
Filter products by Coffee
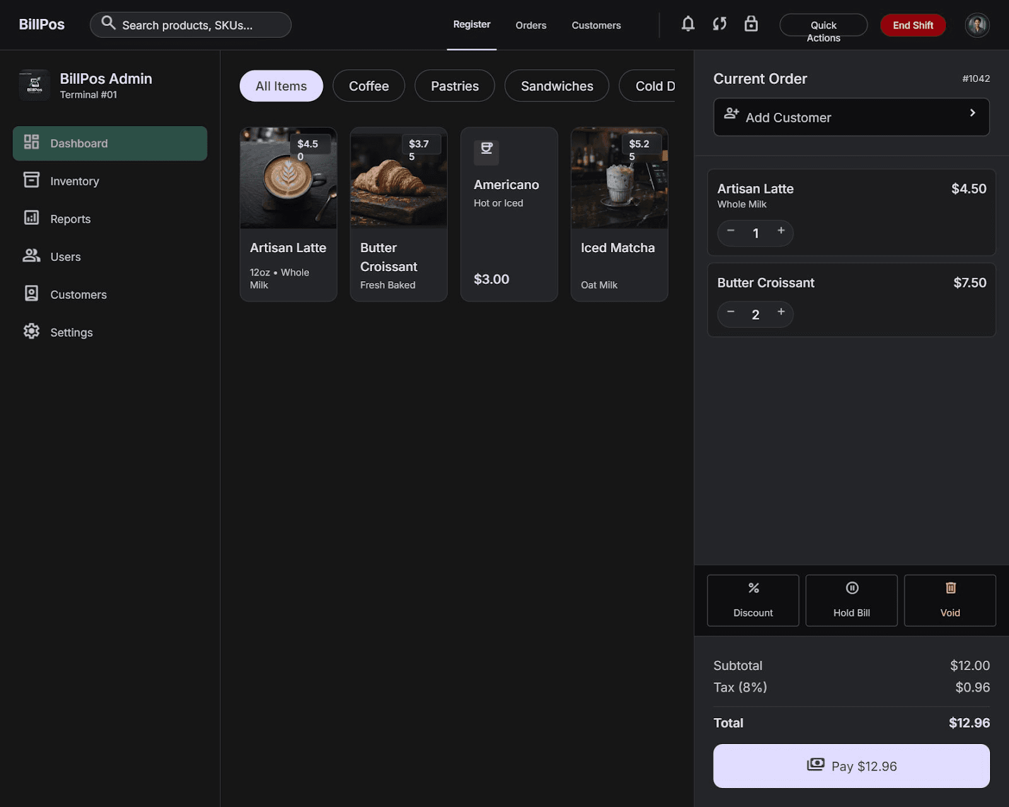[x=369, y=86]
